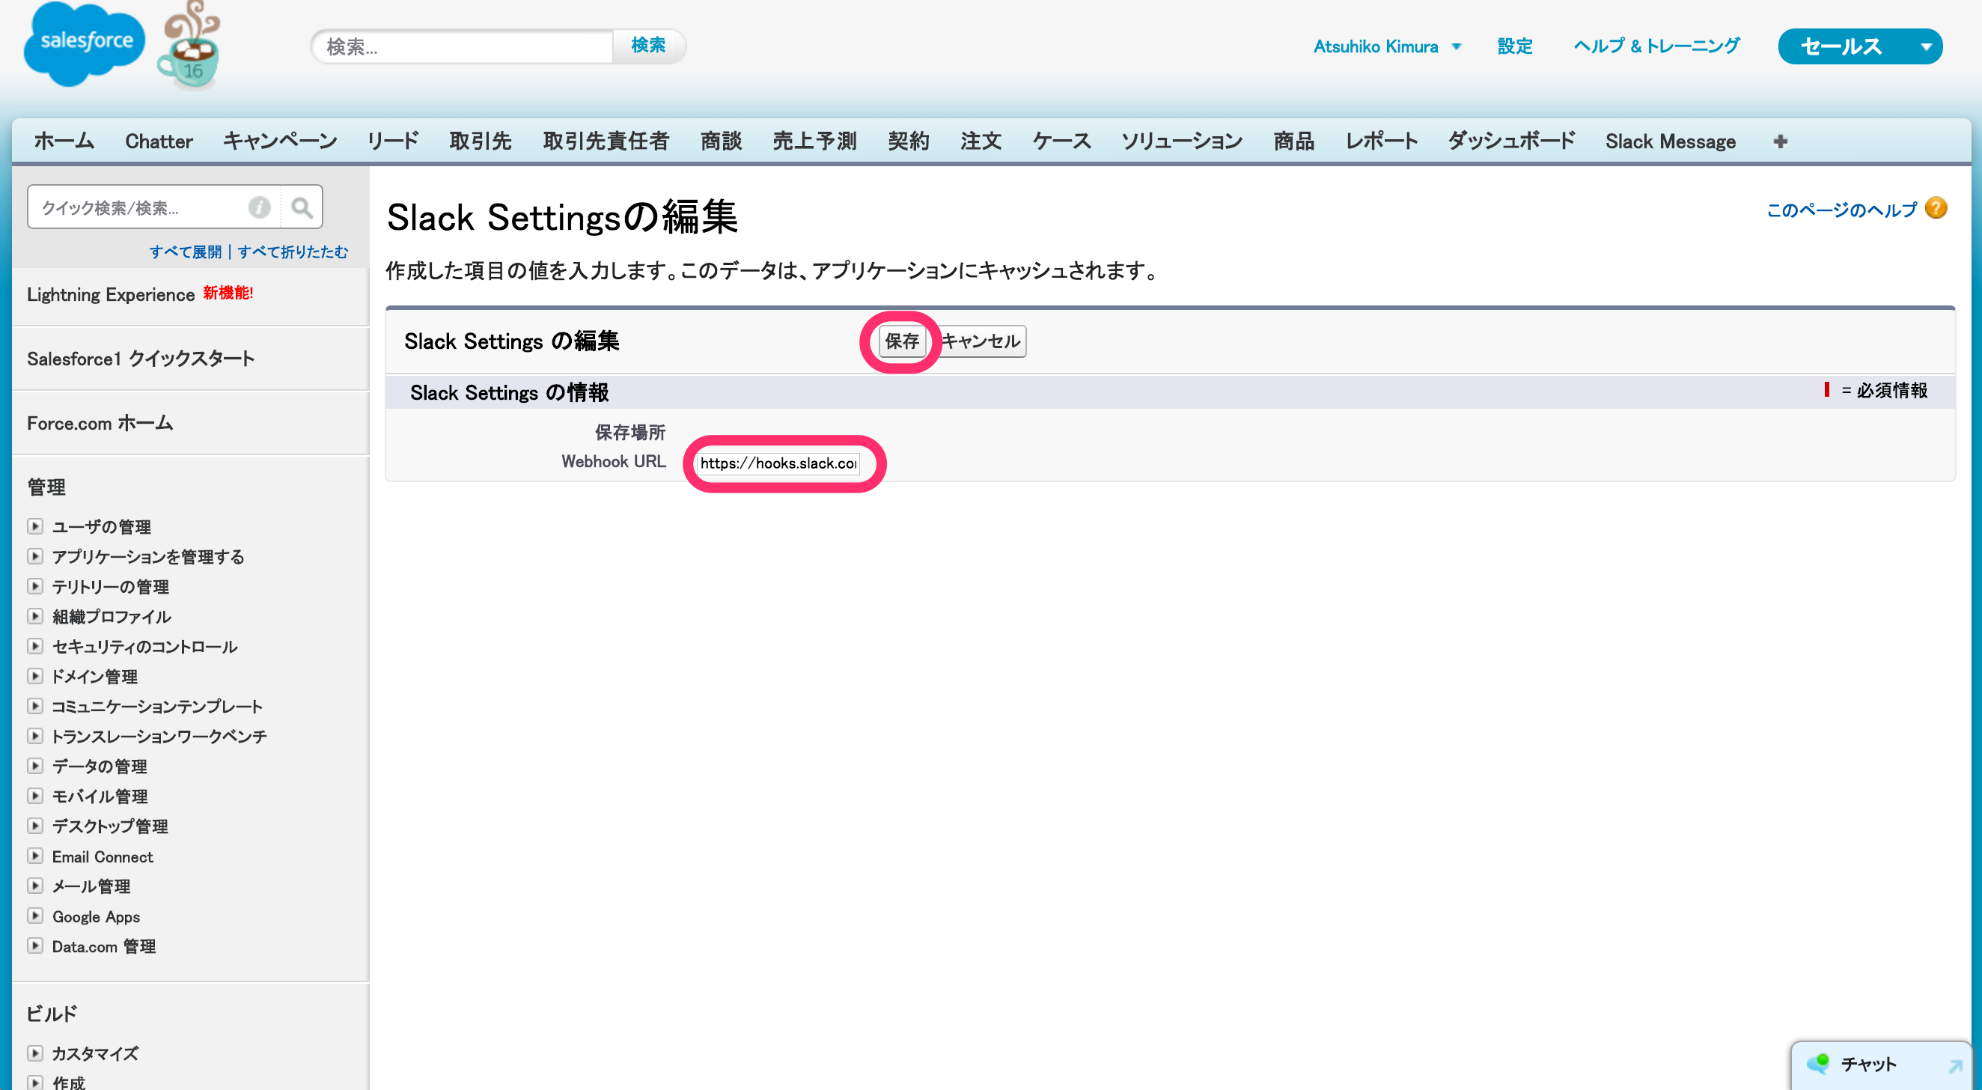Open the 商品 tab
The width and height of the screenshot is (1982, 1090).
tap(1294, 141)
